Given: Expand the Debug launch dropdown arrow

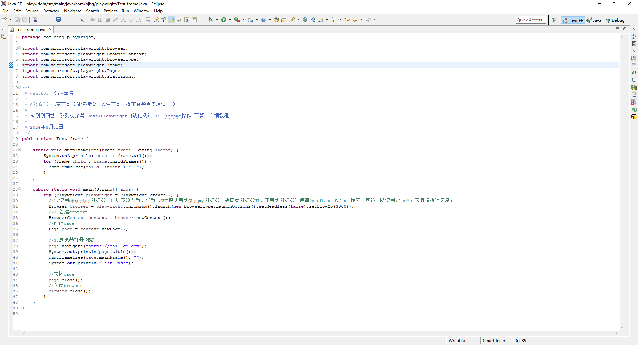Looking at the screenshot, I should [217, 20].
